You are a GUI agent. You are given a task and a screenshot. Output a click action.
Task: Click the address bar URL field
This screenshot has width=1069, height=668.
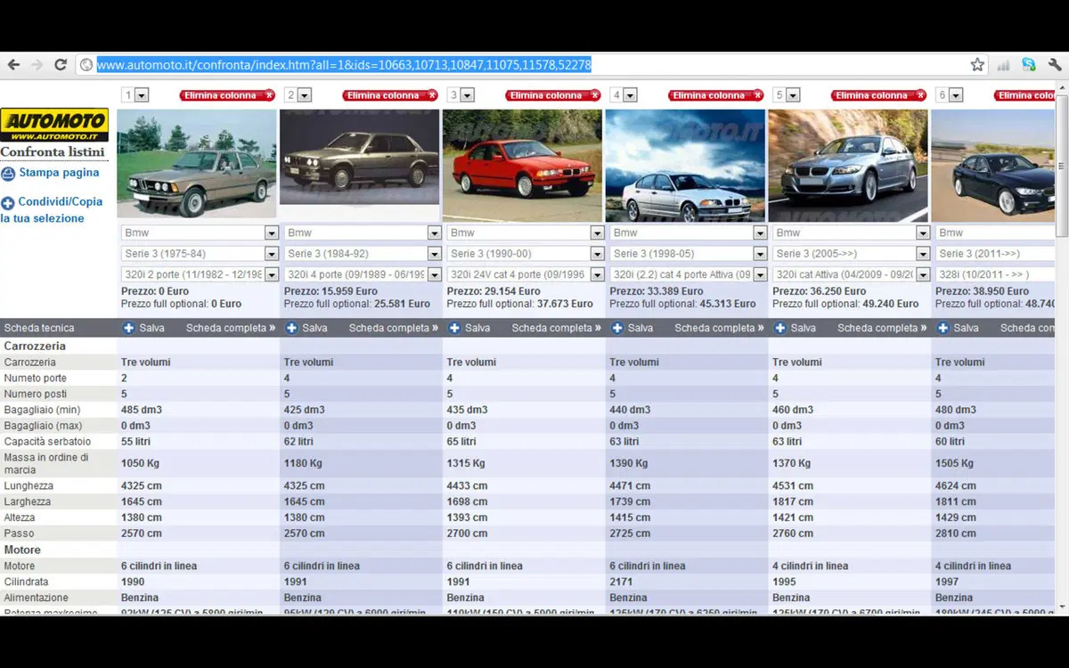coord(530,65)
